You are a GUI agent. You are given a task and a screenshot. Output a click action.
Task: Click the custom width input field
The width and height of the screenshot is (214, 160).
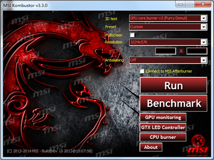click(x=165, y=51)
